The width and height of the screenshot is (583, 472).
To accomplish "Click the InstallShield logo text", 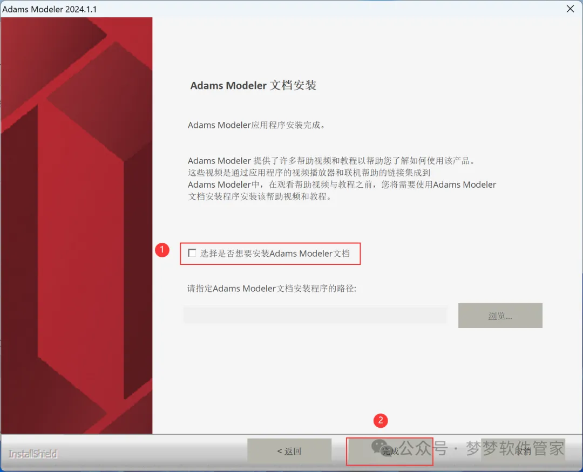I will coord(33,454).
